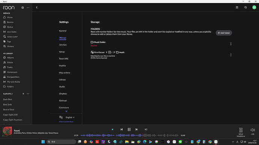Open the Playlists three-dot options

(x=28, y=94)
